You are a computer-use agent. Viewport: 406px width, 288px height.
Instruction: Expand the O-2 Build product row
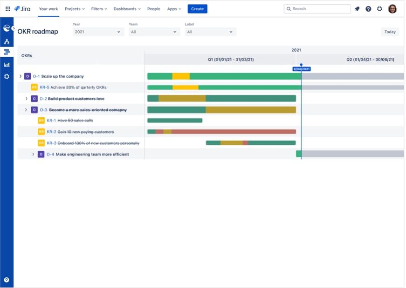27,99
